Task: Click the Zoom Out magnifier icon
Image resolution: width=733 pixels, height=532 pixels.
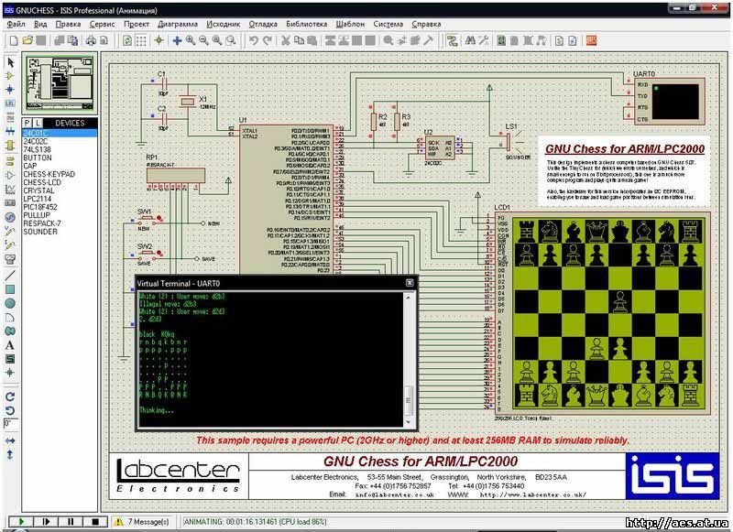Action: pyautogui.click(x=203, y=40)
